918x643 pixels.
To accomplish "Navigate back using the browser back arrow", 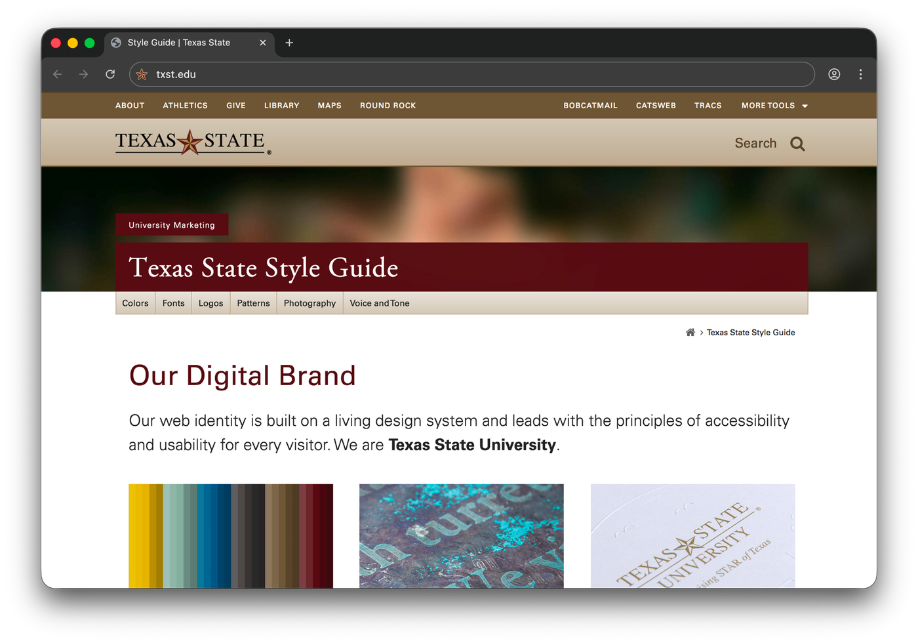I will click(57, 74).
